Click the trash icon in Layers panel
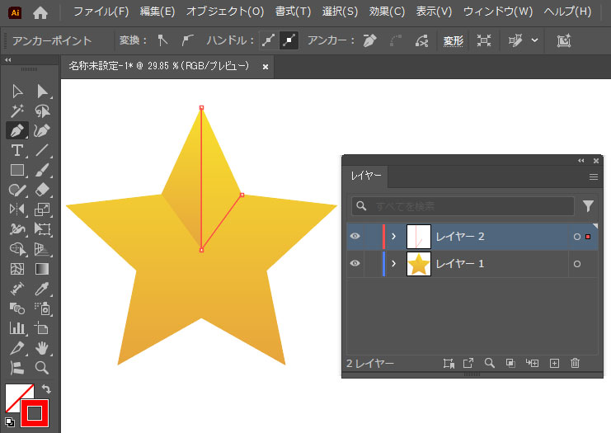 click(576, 363)
